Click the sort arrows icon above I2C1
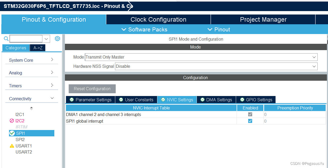 pyautogui.click(x=32, y=108)
